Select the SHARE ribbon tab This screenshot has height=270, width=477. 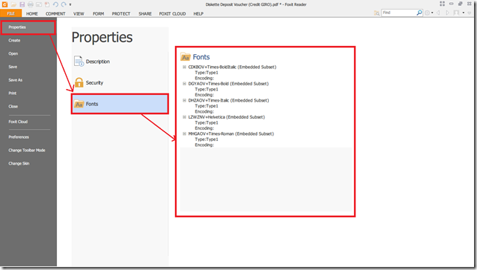[x=145, y=13]
